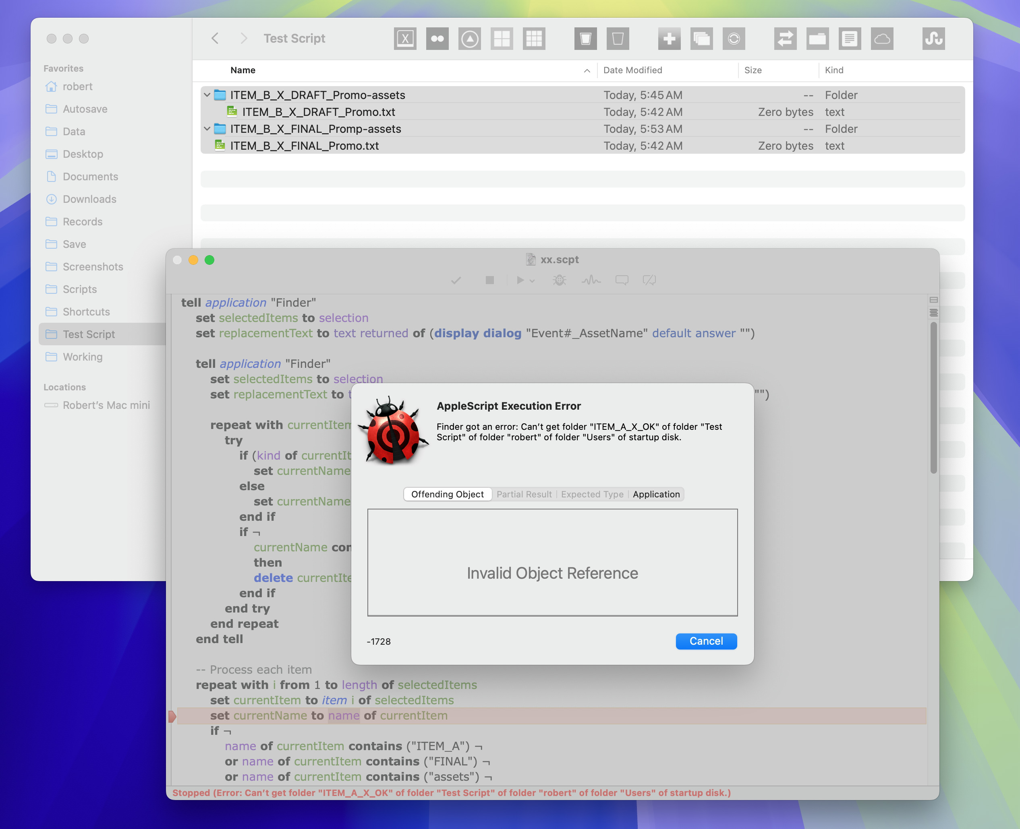Select the Offending Object tab
This screenshot has width=1020, height=829.
pyautogui.click(x=448, y=494)
